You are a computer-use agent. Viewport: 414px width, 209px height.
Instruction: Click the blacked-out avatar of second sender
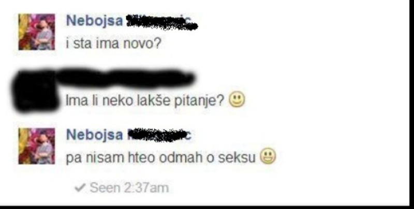35,91
